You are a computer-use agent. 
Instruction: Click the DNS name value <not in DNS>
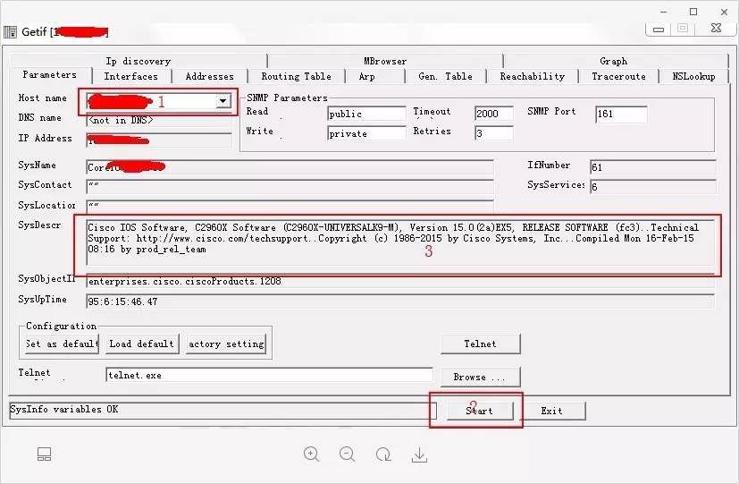[x=122, y=120]
